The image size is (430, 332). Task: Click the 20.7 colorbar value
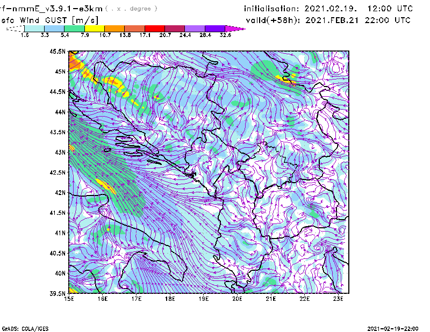165,35
